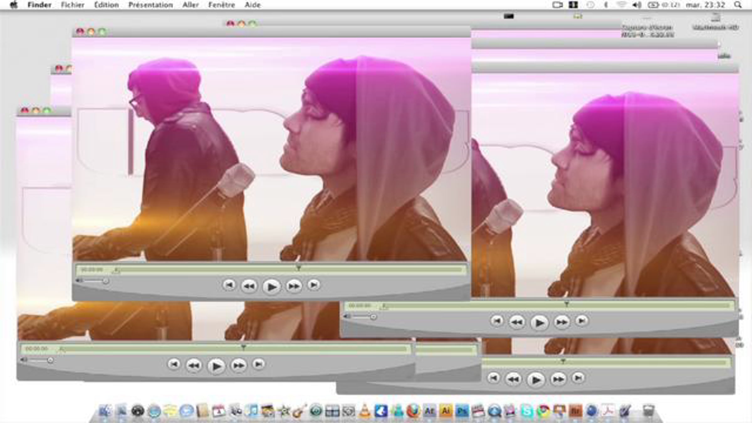Launch Google Chrome from the Dock
The image size is (752, 423).
pyautogui.click(x=543, y=411)
